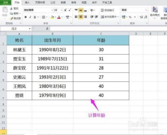Screen dimensions: 167x135
Task: Click the accounting number format icon
Action: (124, 17)
